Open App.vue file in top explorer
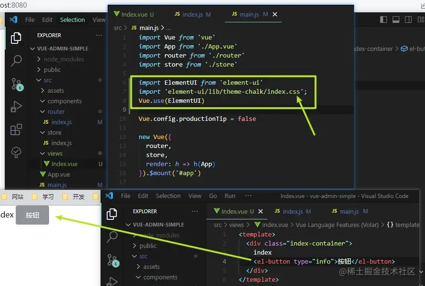This screenshot has width=425, height=286. click(55, 175)
